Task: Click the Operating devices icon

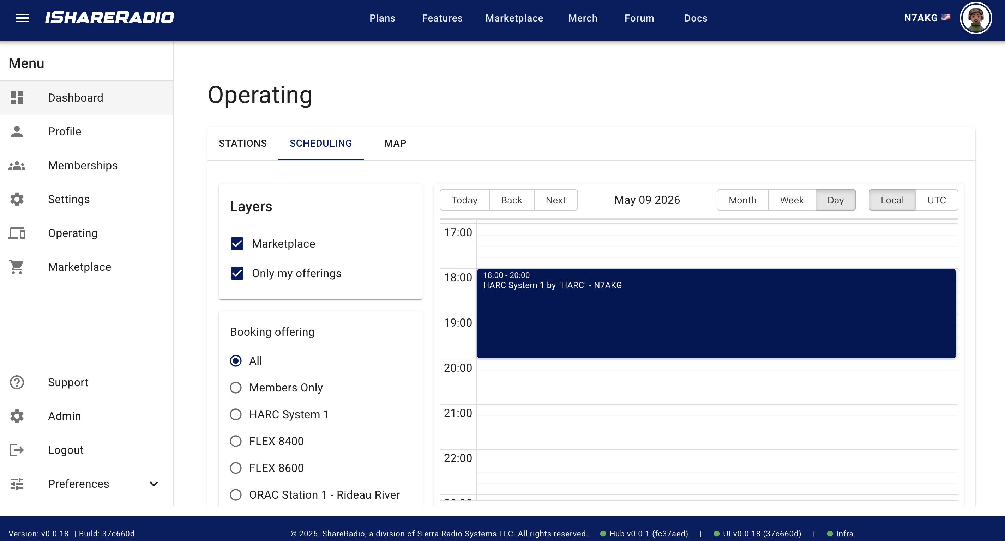Action: pos(17,233)
